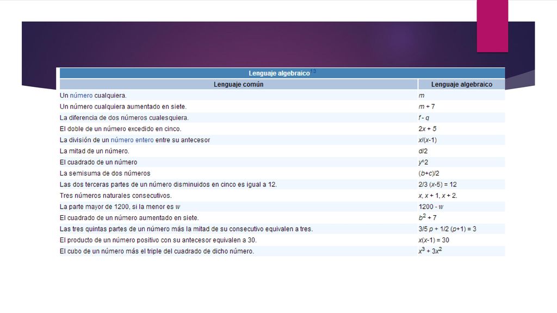The image size is (557, 313).
Task: Open the superscript reference 13 link
Action: pos(313,71)
